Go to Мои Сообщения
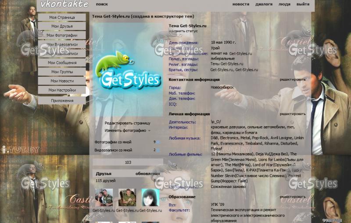The width and height of the screenshot is (351, 223). coord(61,63)
